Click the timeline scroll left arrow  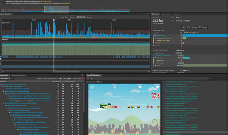pos(3,72)
